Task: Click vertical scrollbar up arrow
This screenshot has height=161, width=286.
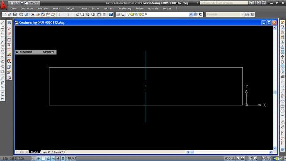Action: click(x=275, y=28)
